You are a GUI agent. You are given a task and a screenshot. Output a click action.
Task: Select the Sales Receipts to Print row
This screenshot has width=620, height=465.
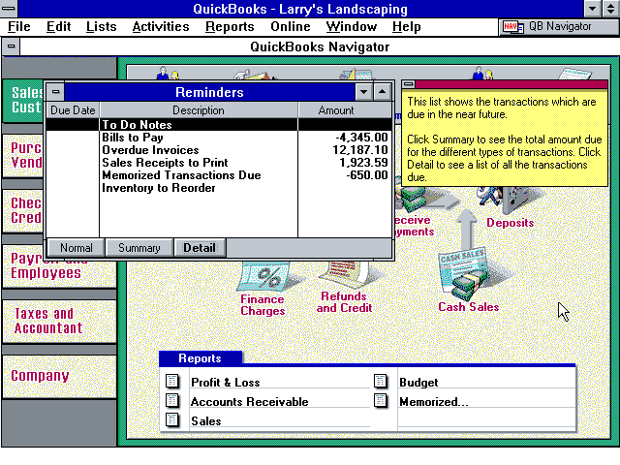tap(219, 163)
